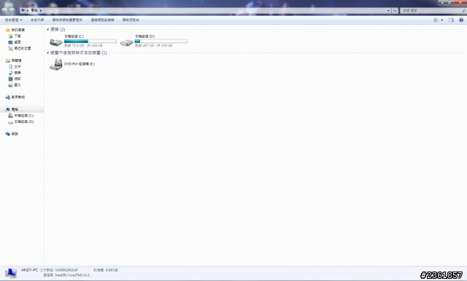Click the D: drive capacity bar
Screen dimensions: 467x281
[161, 41]
